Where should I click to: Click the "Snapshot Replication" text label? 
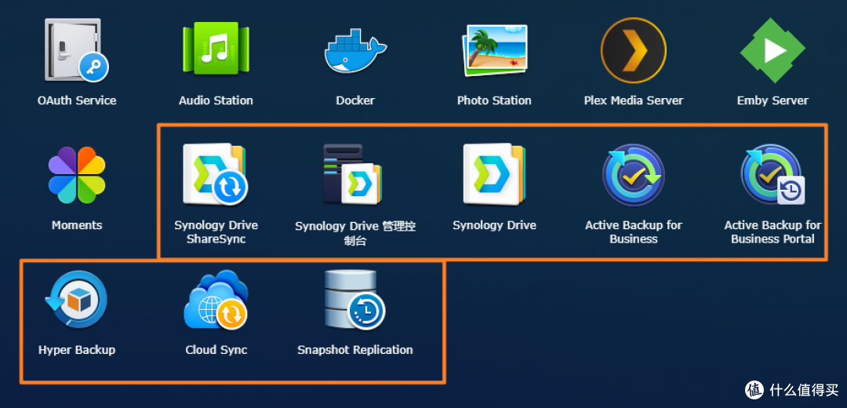[355, 350]
